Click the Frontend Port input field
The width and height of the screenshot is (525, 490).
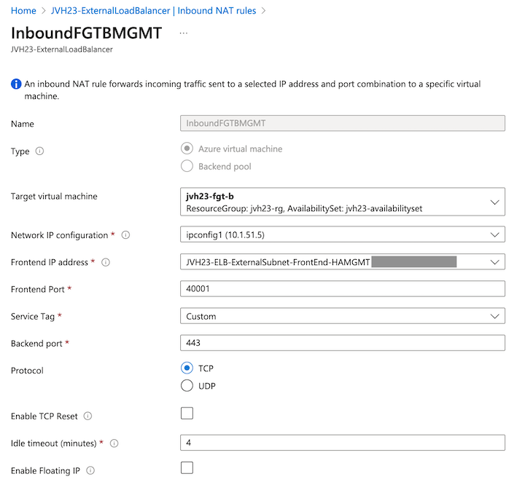[x=342, y=289]
